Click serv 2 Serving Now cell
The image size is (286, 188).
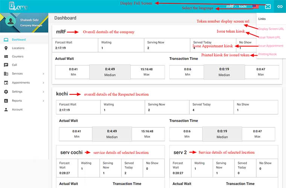[x=224, y=168]
